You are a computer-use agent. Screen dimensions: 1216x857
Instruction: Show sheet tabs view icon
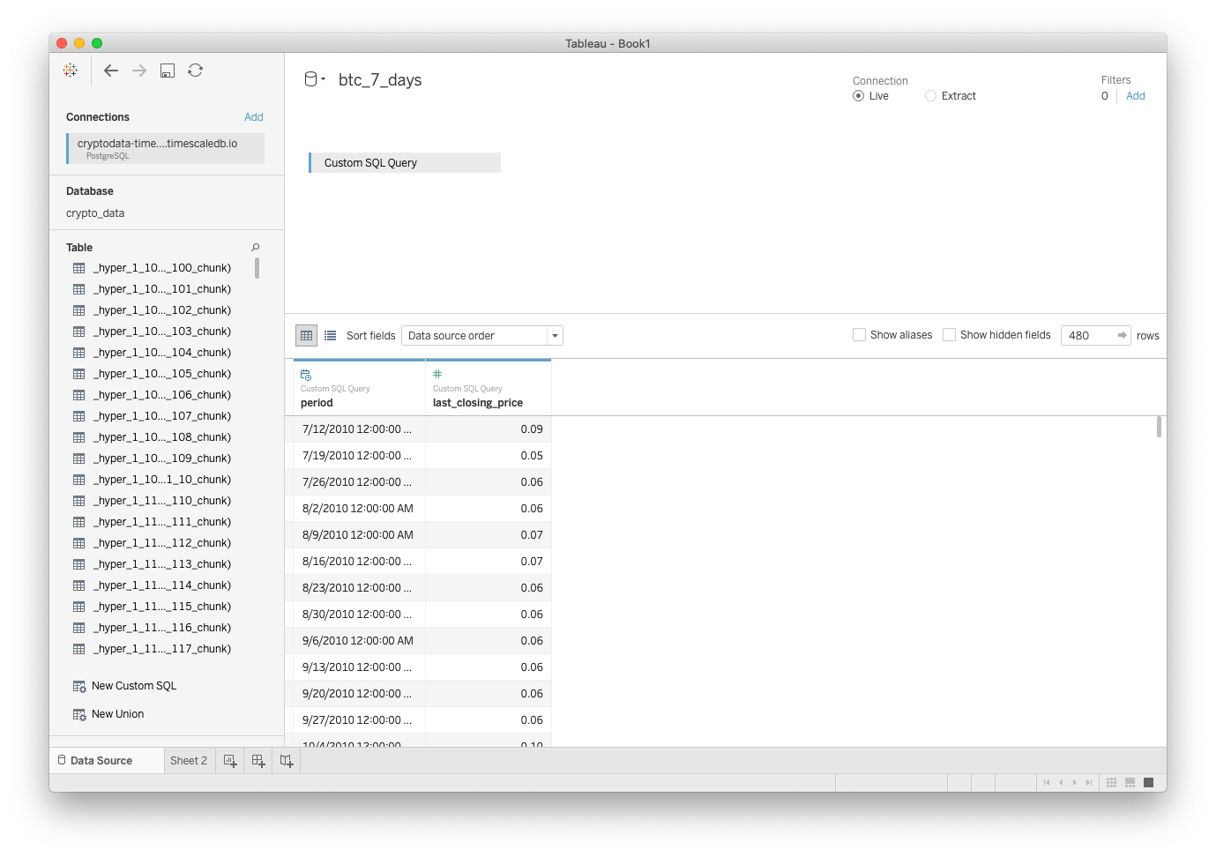tap(1148, 783)
